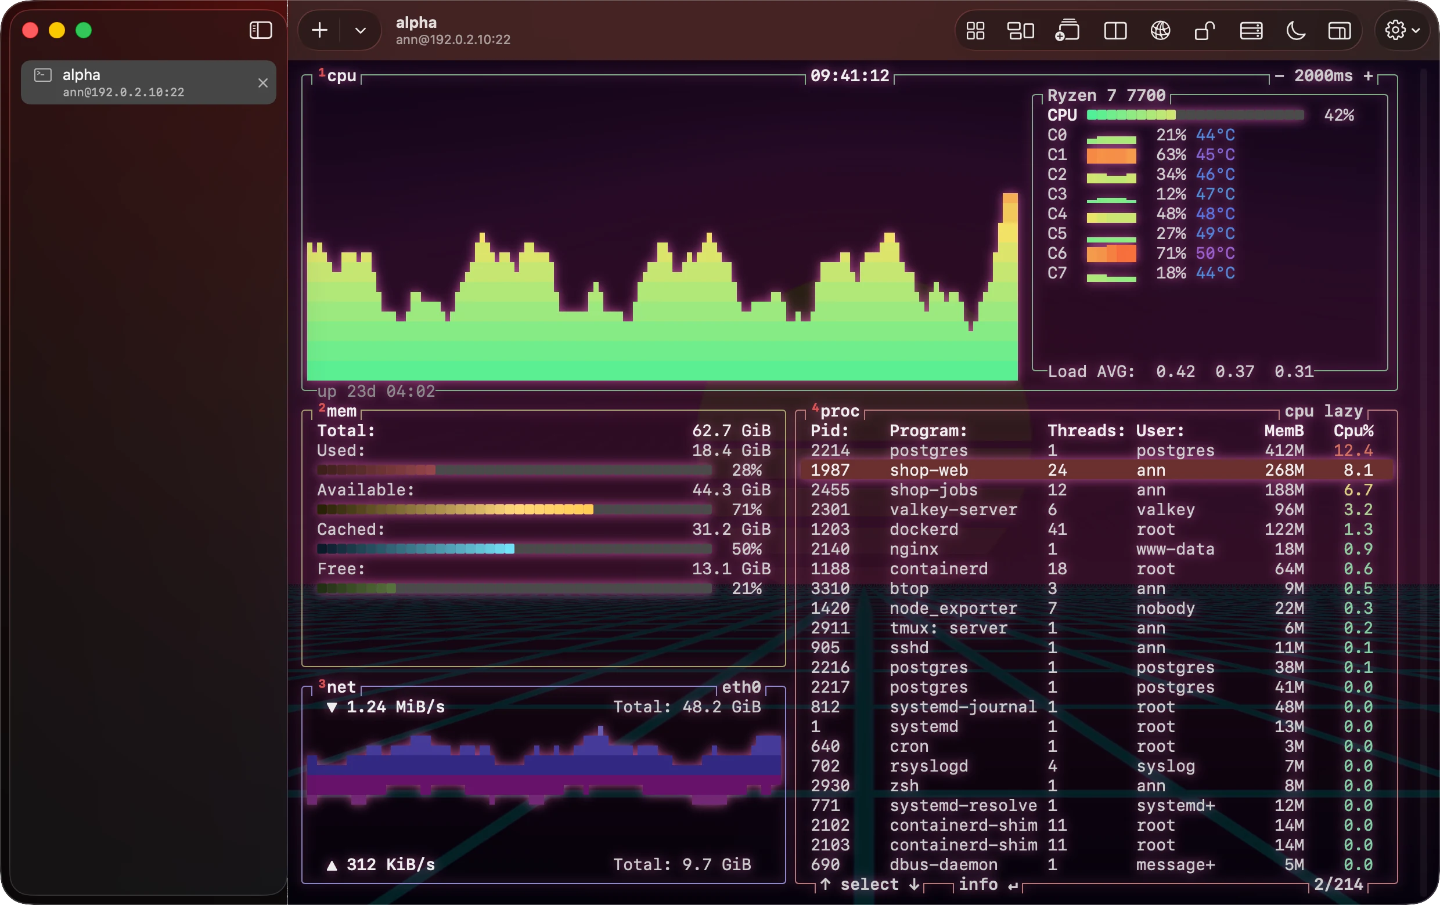Screen dimensions: 1440x905
Task: Click the Cpu% column header
Action: click(x=1353, y=430)
